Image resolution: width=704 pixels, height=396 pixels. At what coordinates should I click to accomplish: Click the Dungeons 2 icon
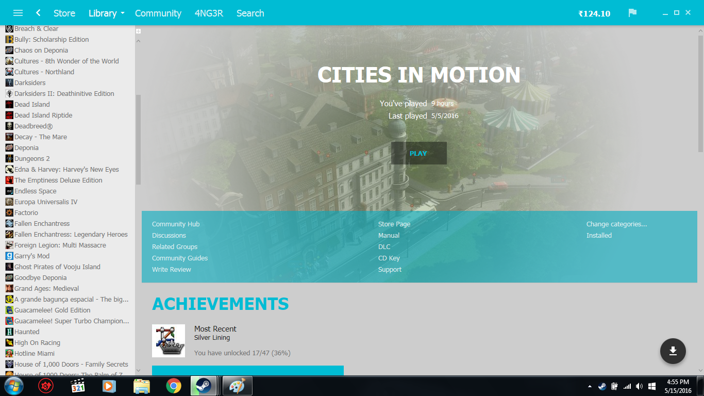click(x=9, y=159)
